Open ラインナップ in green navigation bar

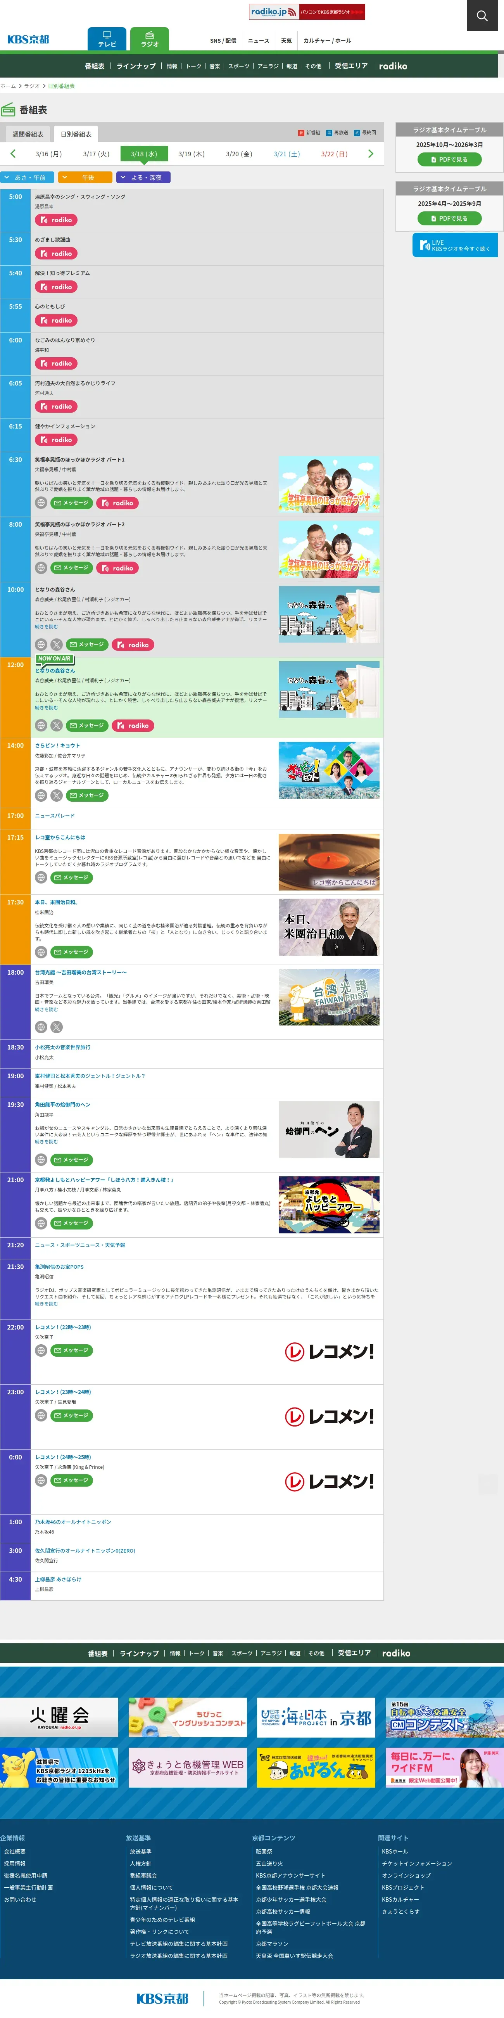(x=136, y=67)
